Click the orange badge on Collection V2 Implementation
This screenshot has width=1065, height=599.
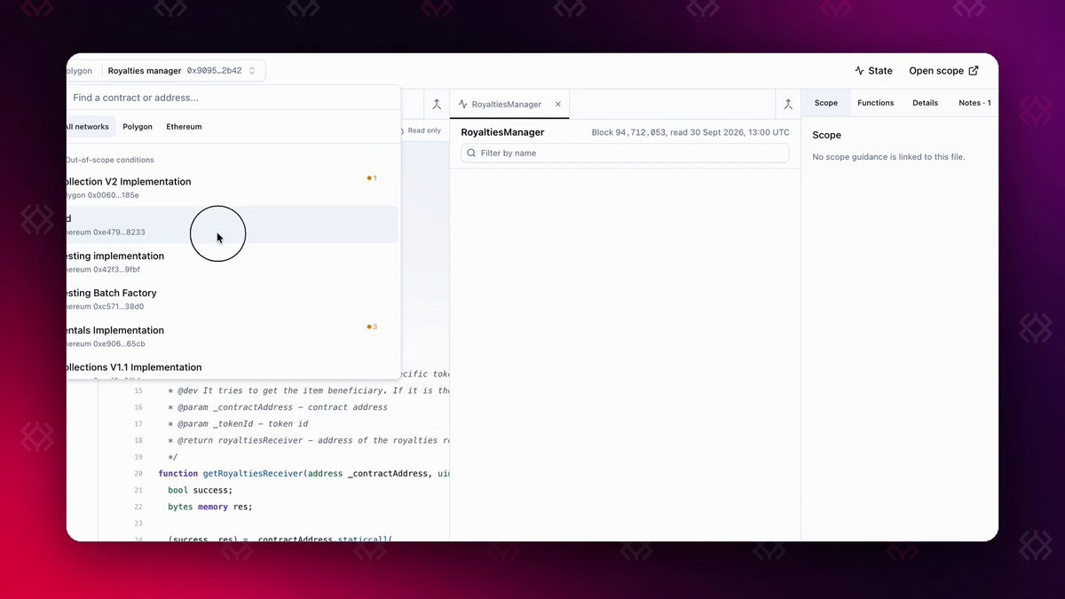[x=373, y=178]
